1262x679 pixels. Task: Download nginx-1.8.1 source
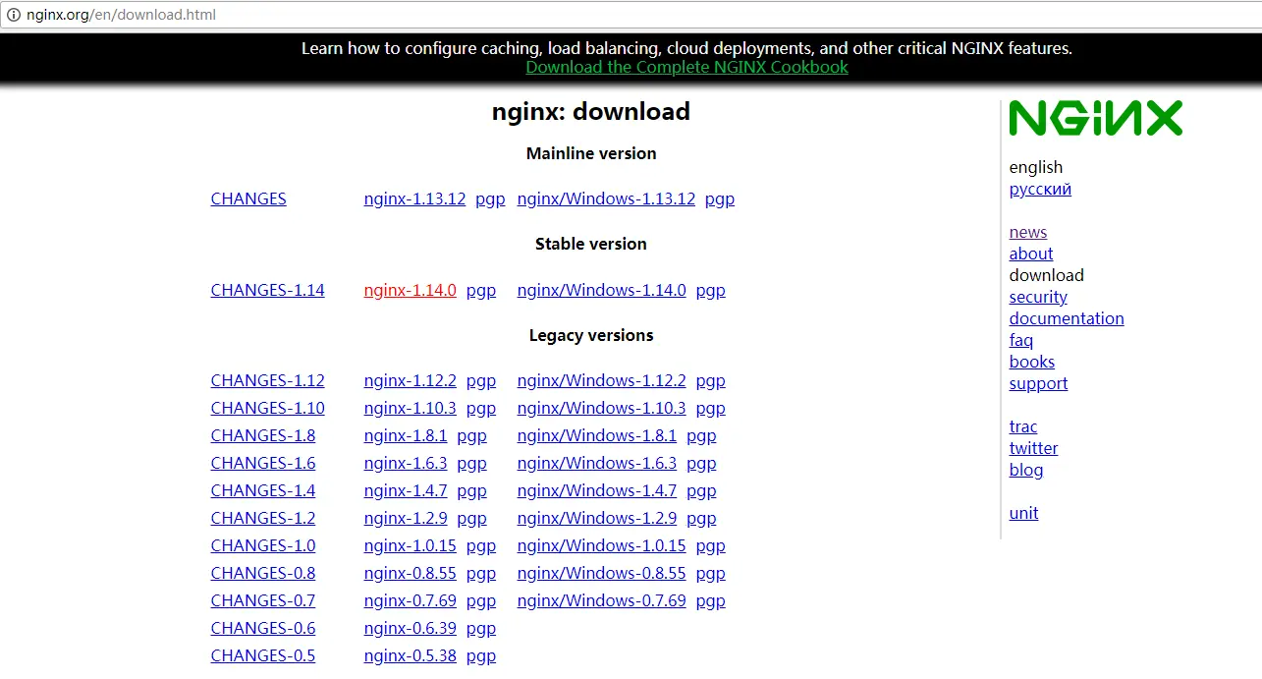(x=405, y=435)
